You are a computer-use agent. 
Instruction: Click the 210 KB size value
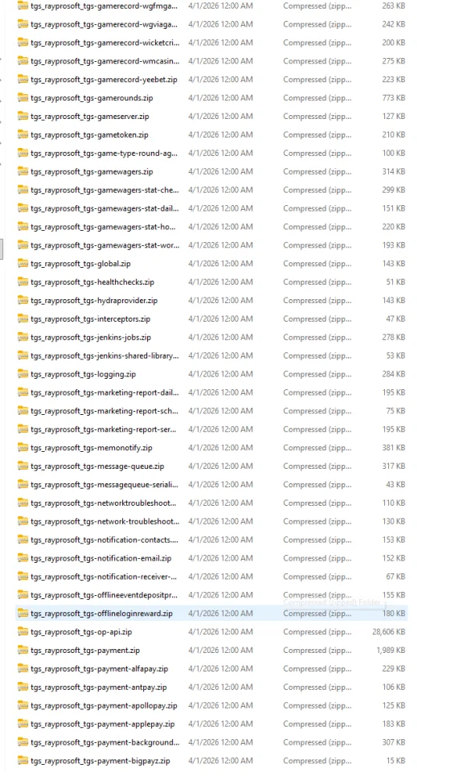(394, 134)
